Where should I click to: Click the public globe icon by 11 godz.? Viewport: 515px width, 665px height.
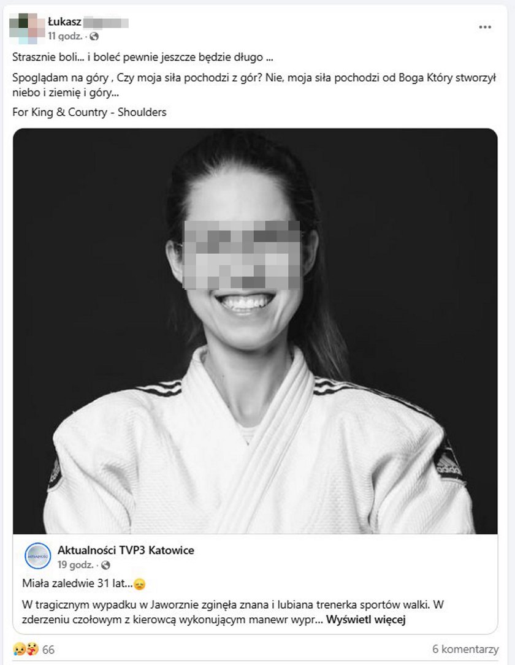point(94,37)
